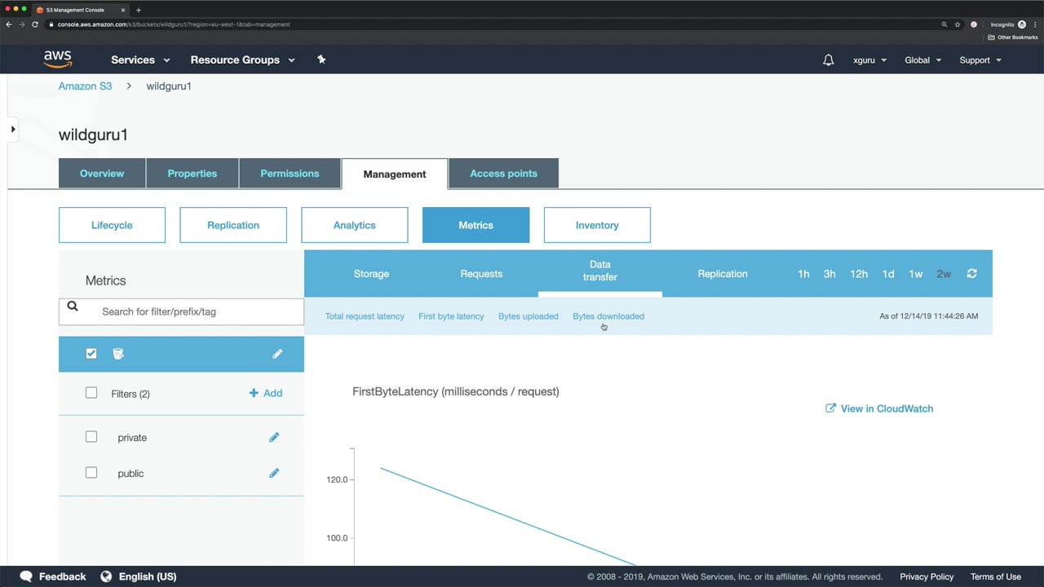Click the pin shortcut icon in AWS header
1044x587 pixels.
pyautogui.click(x=321, y=60)
